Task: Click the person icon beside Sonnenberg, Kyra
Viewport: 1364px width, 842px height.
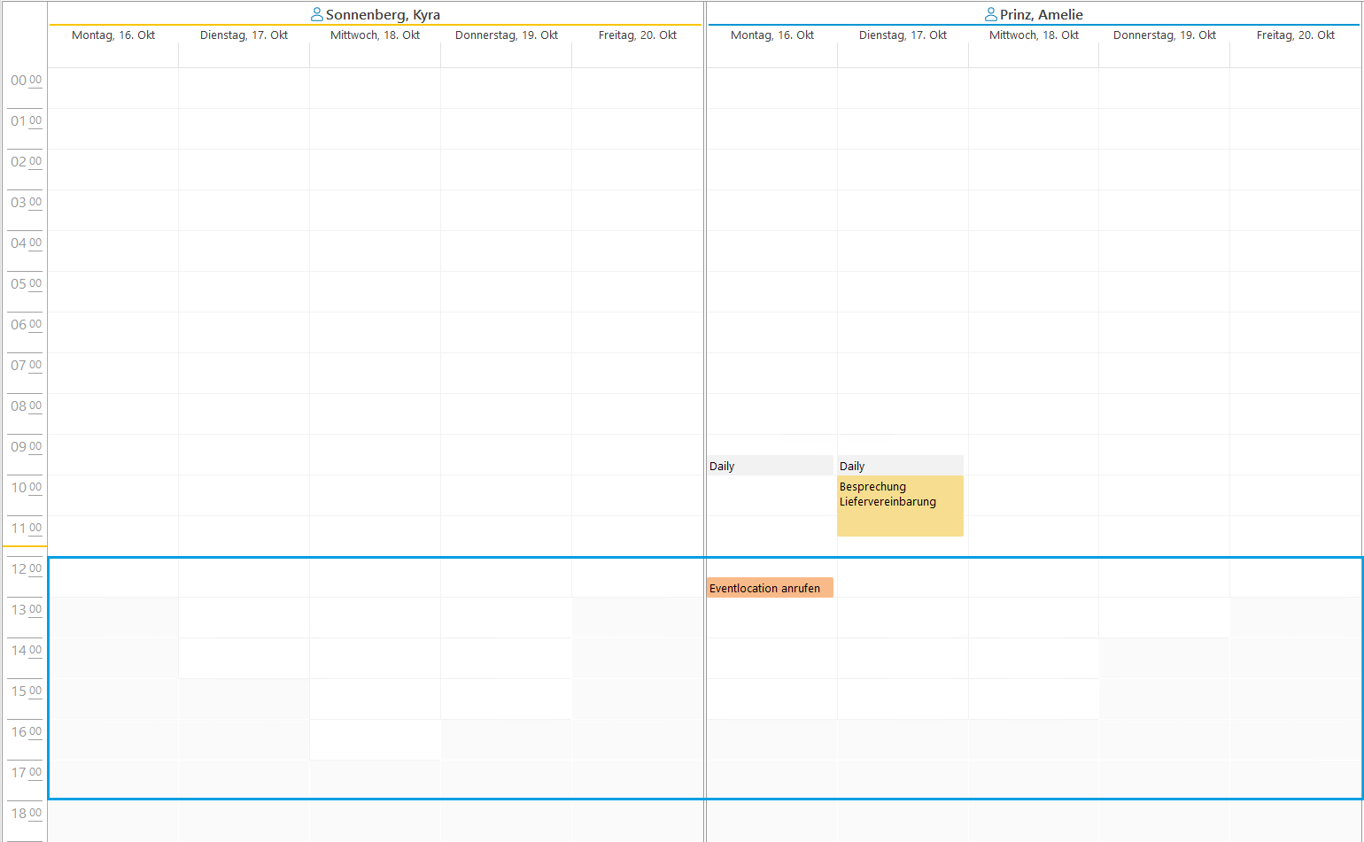Action: coord(317,15)
